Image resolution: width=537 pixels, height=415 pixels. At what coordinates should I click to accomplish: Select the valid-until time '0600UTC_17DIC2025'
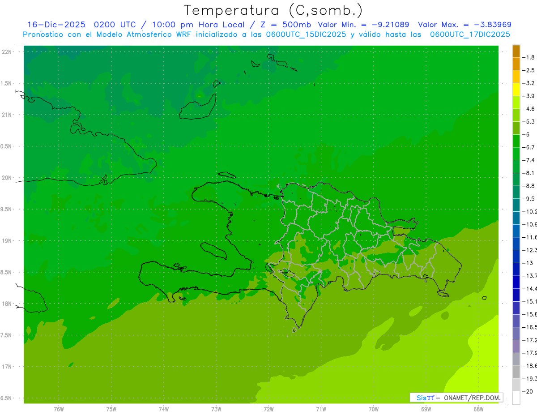tap(470, 34)
